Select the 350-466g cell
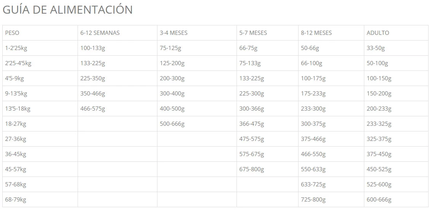432x211 pixels. click(x=93, y=94)
